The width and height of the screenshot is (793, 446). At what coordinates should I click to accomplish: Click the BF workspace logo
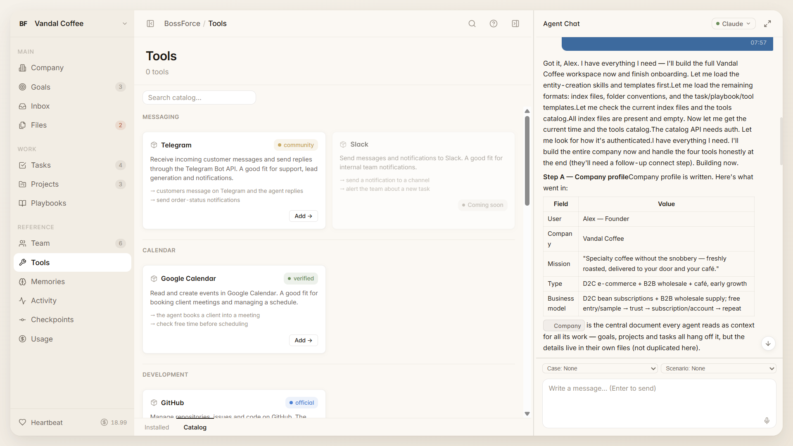(23, 24)
